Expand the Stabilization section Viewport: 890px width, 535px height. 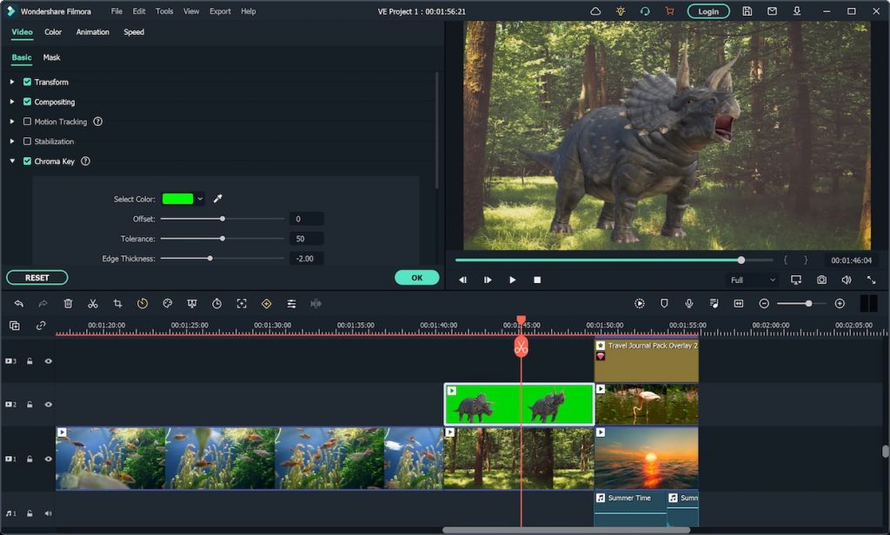point(10,141)
